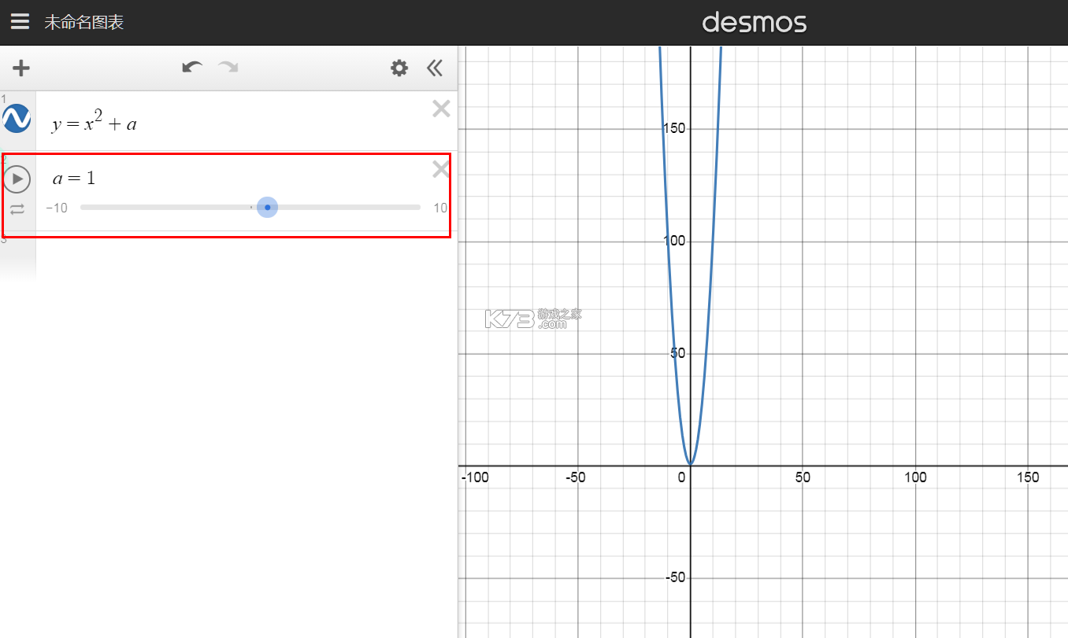Click the 未命名图表 graph title
1068x638 pixels.
point(84,23)
